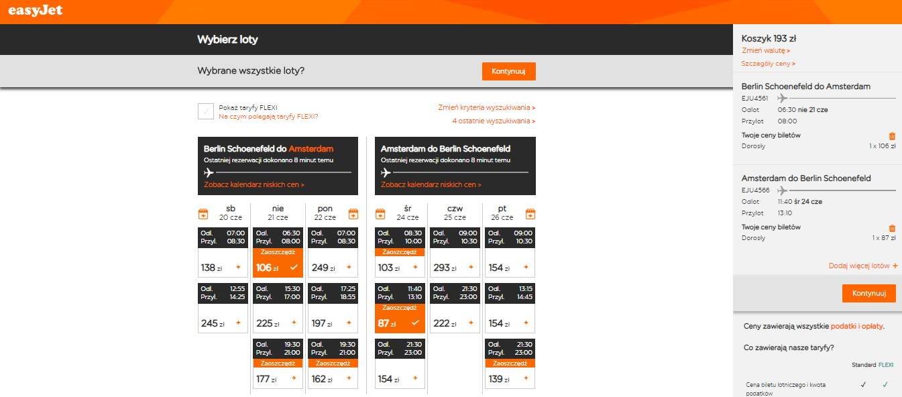This screenshot has height=397, width=902.
Task: Expand 4 ostatnie wyszukiwania list
Action: pos(494,121)
